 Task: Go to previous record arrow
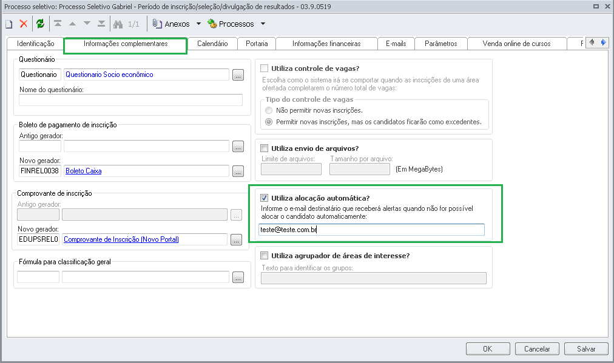tap(72, 24)
